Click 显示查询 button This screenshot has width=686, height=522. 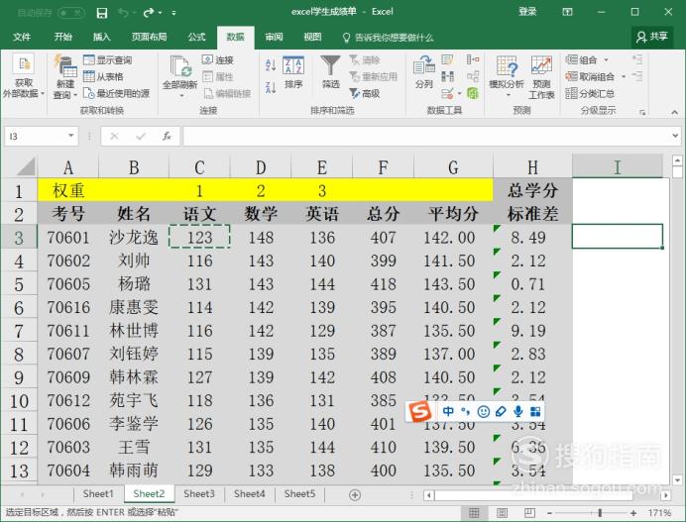(x=108, y=59)
